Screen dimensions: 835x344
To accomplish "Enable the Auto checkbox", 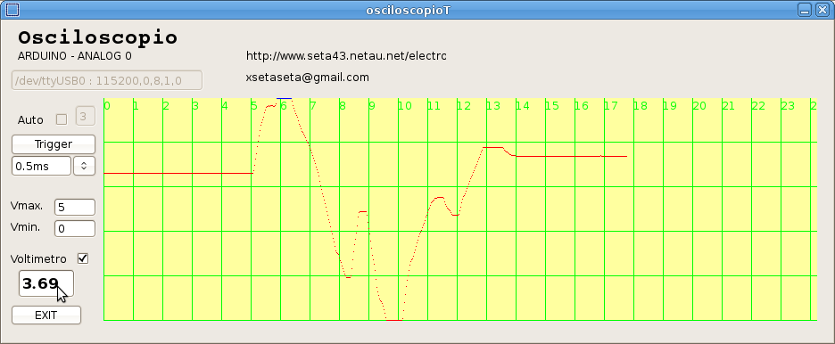I will pyautogui.click(x=62, y=119).
